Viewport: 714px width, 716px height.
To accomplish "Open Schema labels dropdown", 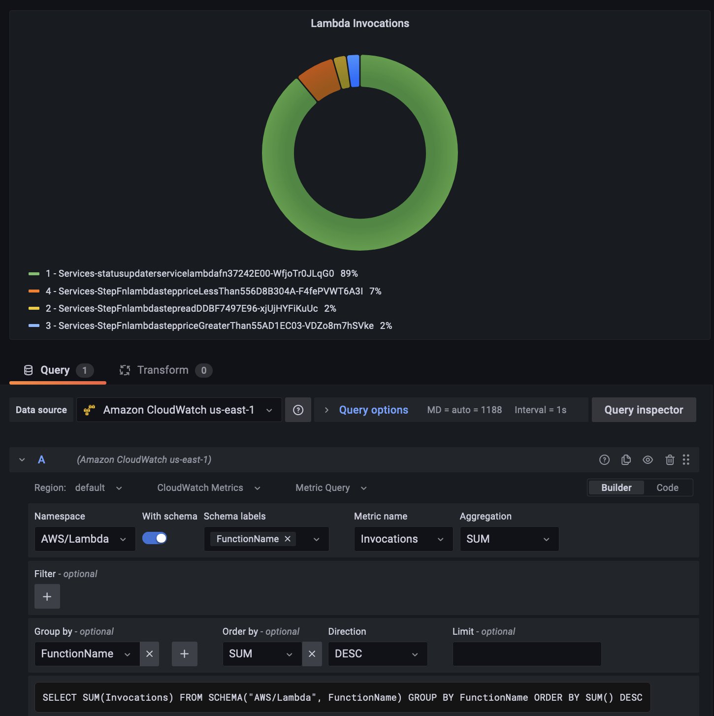I will [x=317, y=539].
